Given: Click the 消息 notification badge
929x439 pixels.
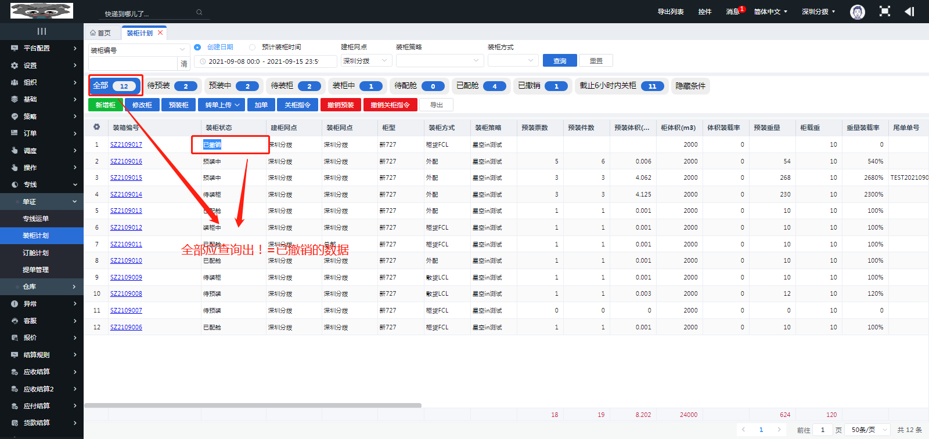Looking at the screenshot, I should [x=742, y=9].
